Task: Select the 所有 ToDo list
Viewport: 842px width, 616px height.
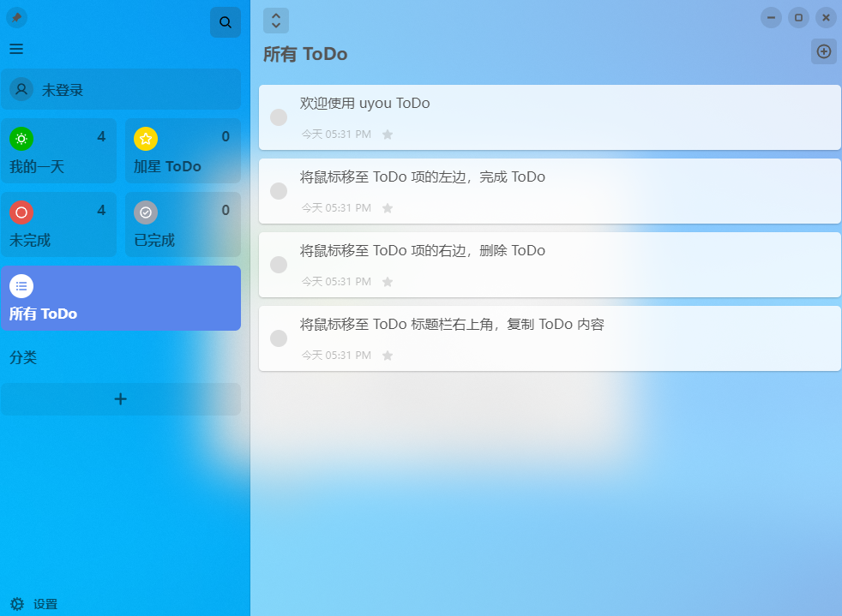Action: tap(121, 298)
